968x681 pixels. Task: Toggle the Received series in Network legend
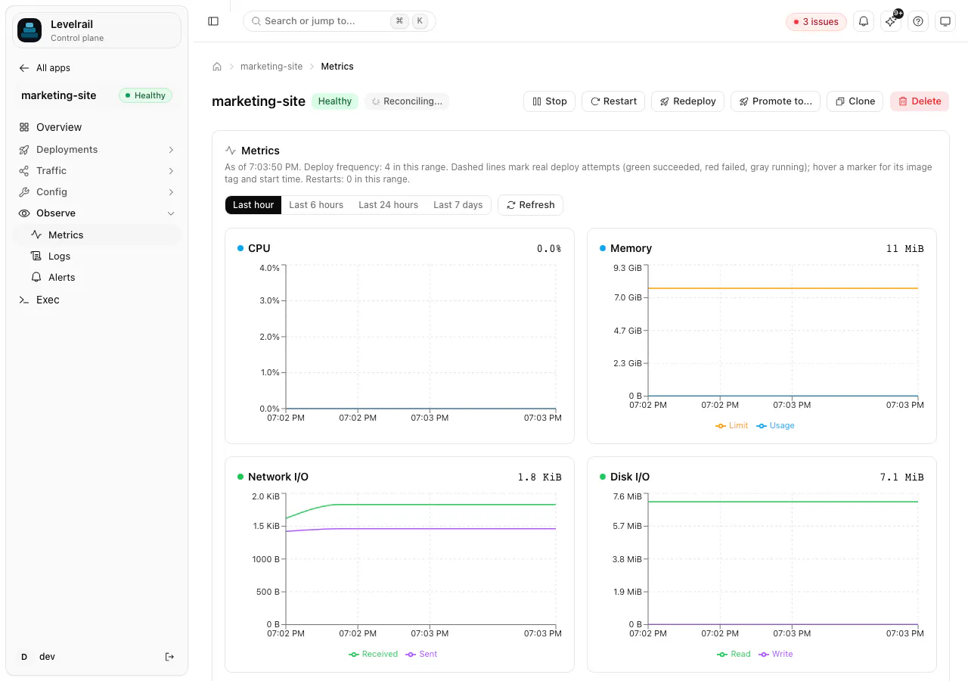(x=374, y=654)
